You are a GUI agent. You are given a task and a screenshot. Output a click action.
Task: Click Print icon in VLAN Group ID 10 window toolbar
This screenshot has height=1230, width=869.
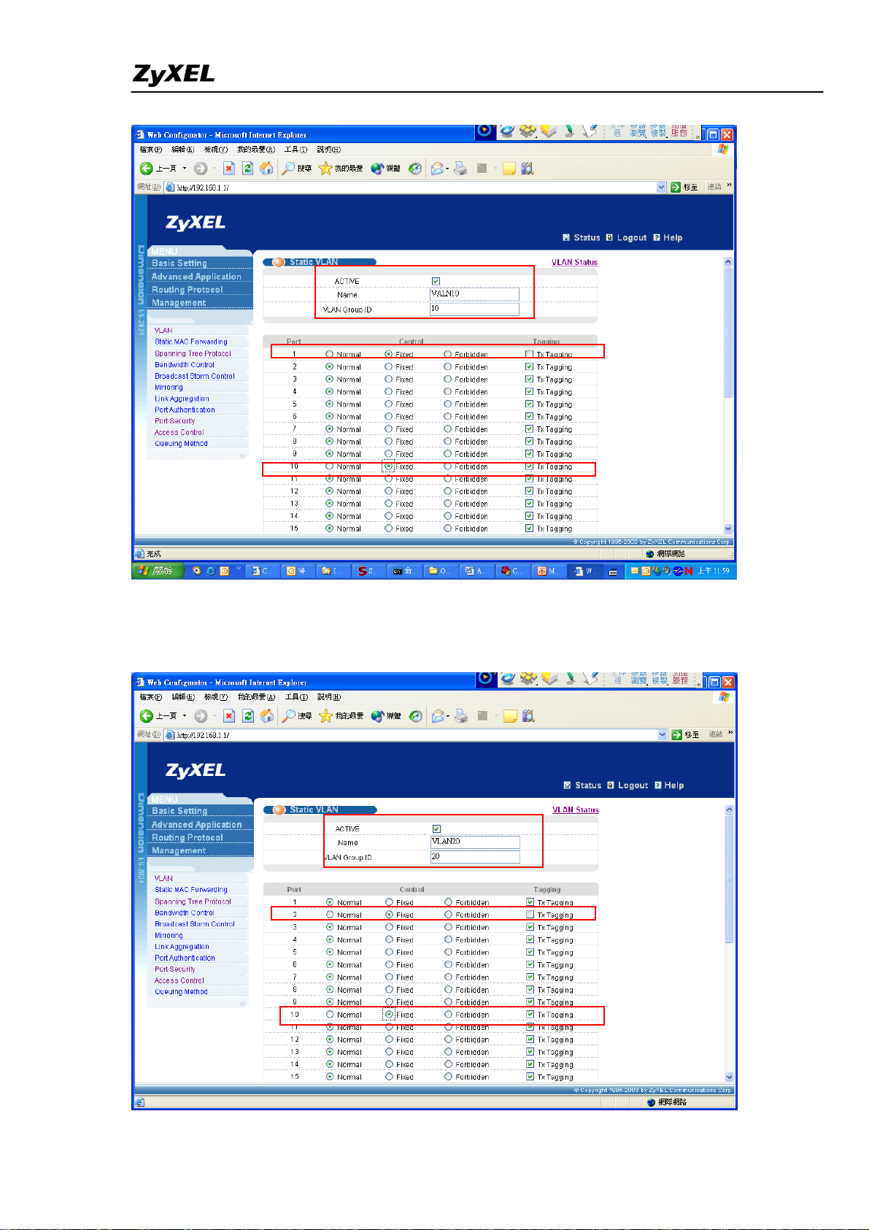[460, 169]
